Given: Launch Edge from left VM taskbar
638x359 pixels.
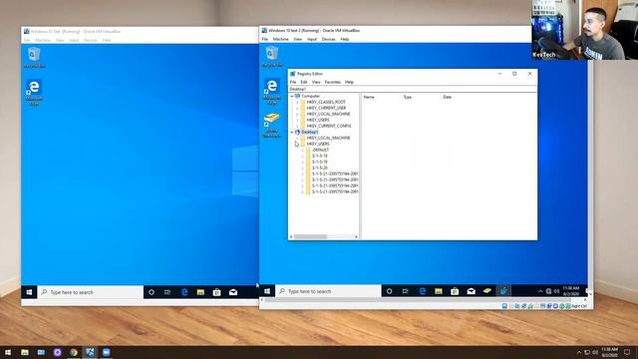Looking at the screenshot, I should pos(184,292).
